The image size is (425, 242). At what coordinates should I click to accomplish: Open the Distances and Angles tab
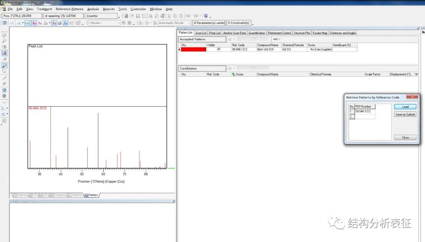[x=343, y=33]
